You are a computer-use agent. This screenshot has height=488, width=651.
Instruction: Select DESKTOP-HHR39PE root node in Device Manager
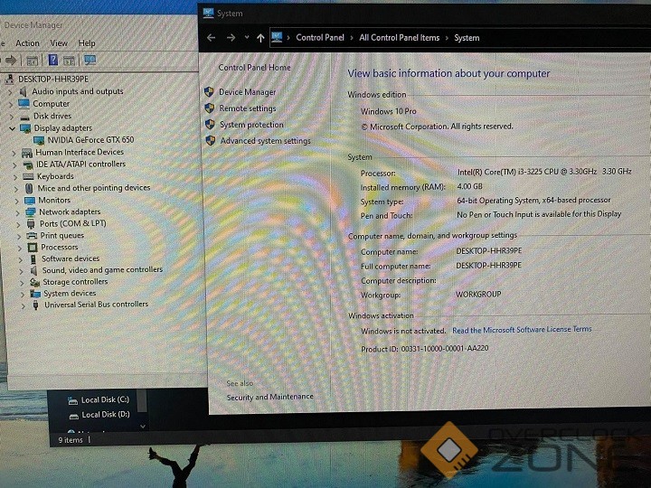click(53, 79)
